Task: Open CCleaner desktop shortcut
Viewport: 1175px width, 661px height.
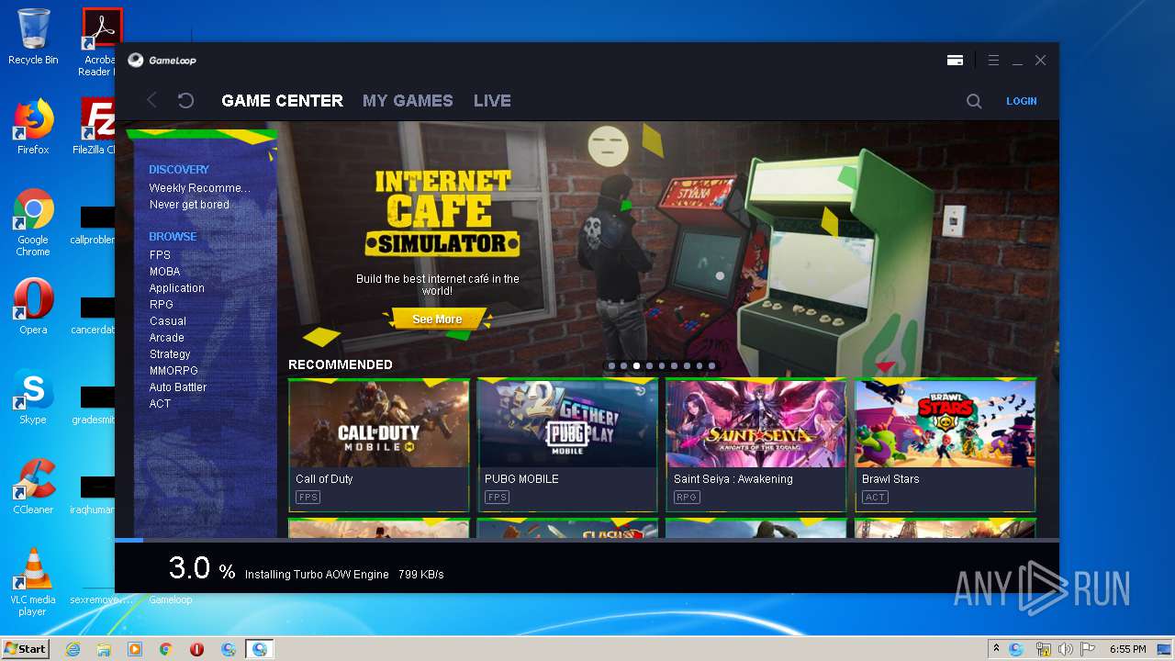Action: (33, 487)
